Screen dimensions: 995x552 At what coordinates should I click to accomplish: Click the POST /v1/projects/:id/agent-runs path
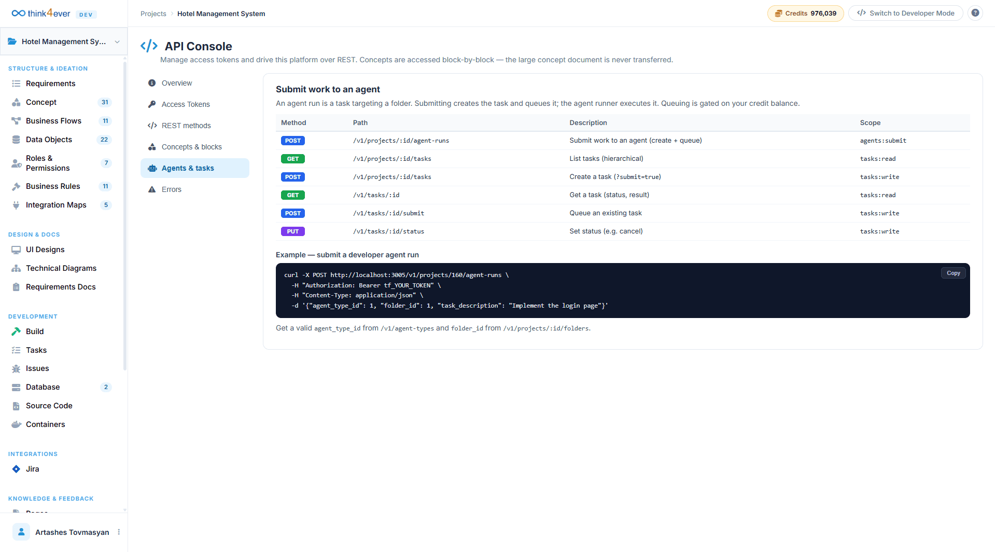(x=401, y=141)
